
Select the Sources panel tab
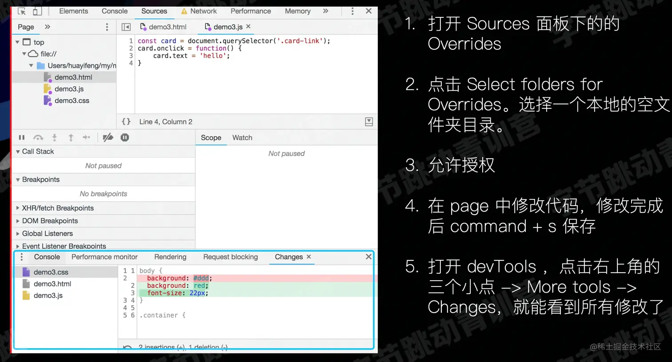point(154,11)
